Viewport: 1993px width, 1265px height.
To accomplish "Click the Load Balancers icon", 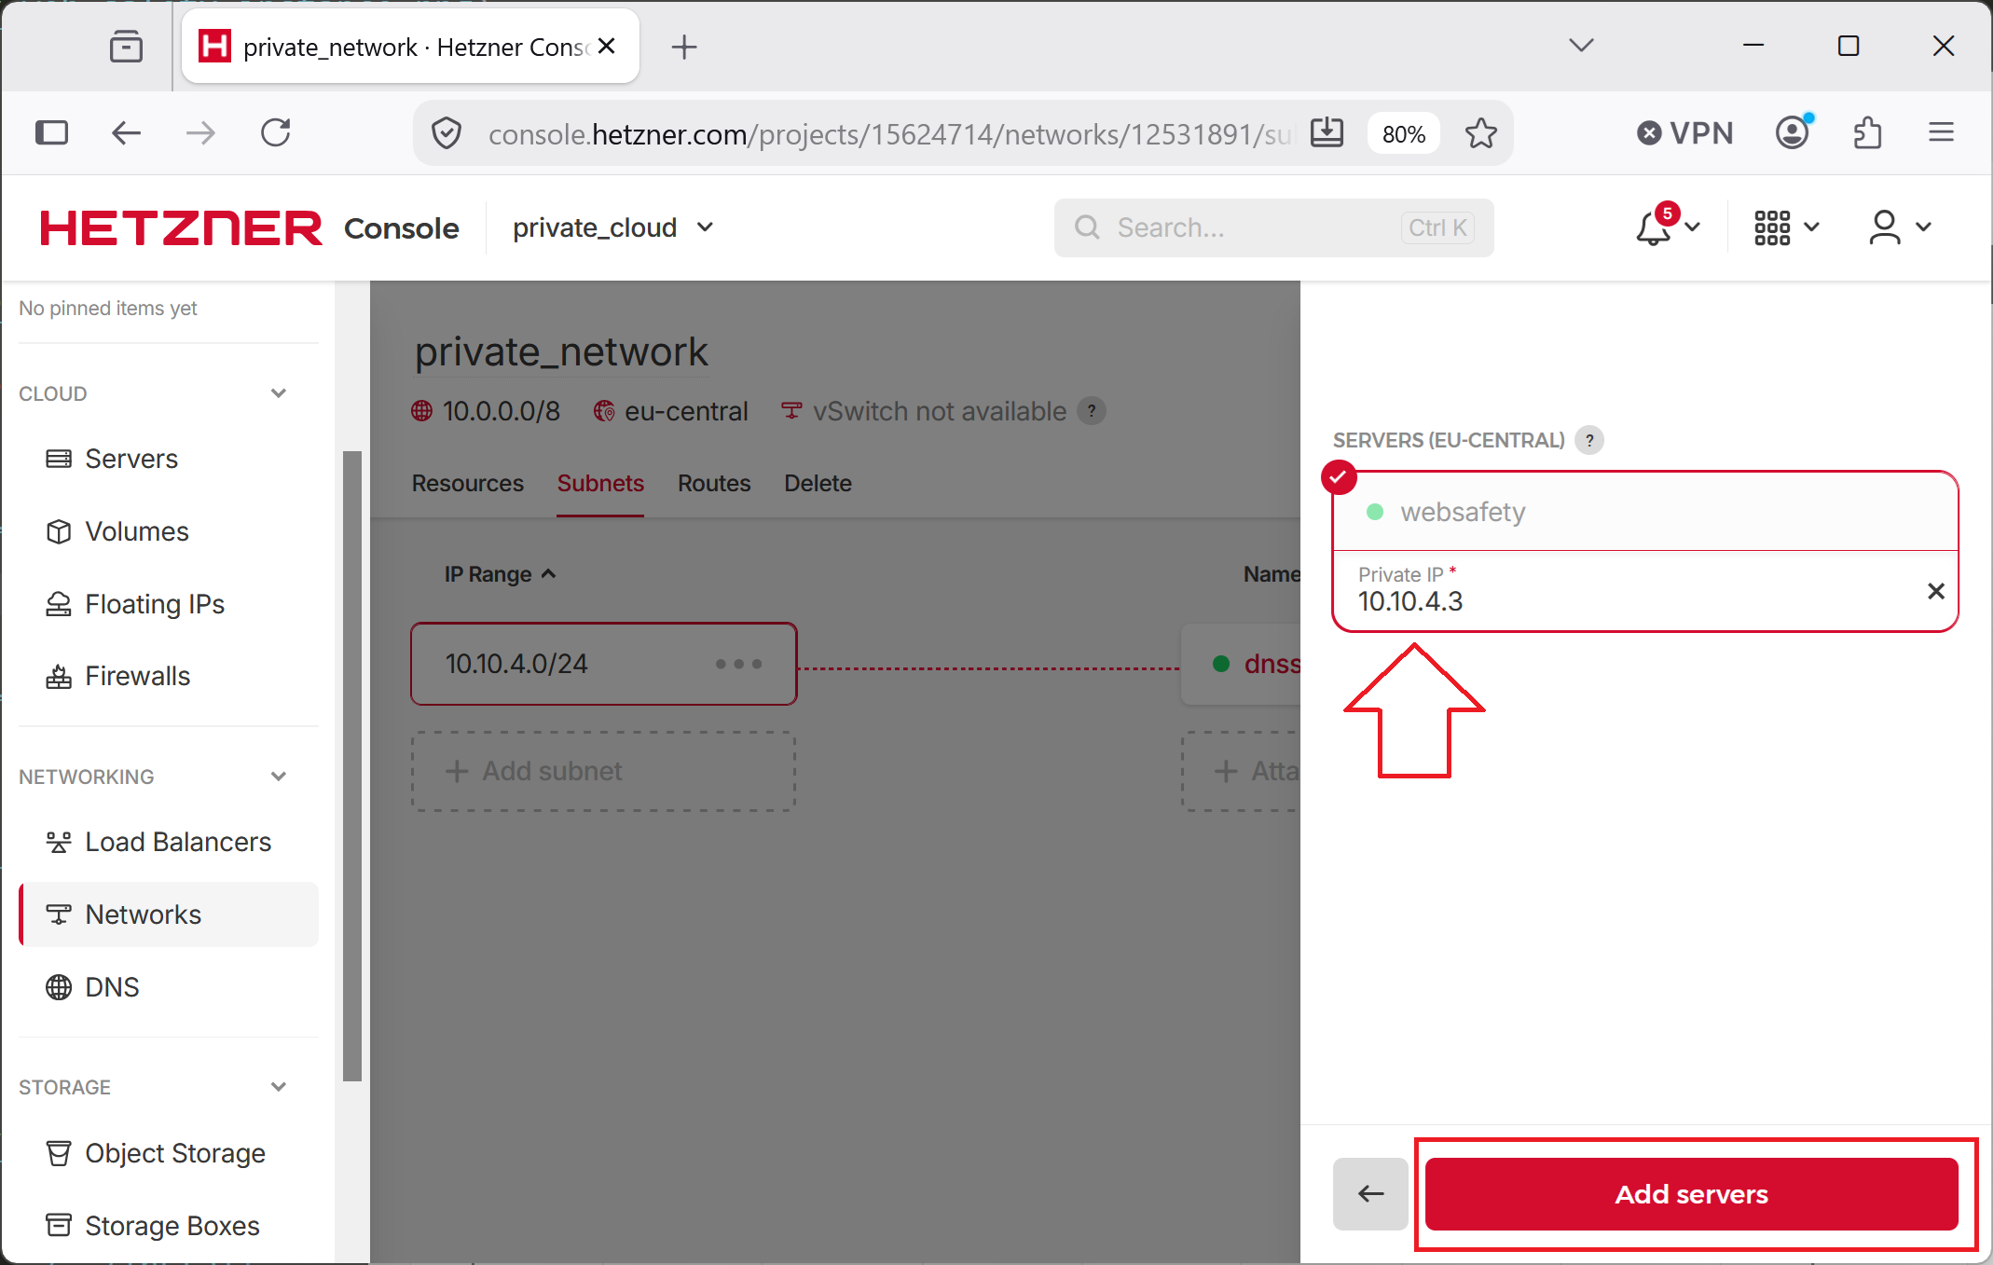I will 59,842.
